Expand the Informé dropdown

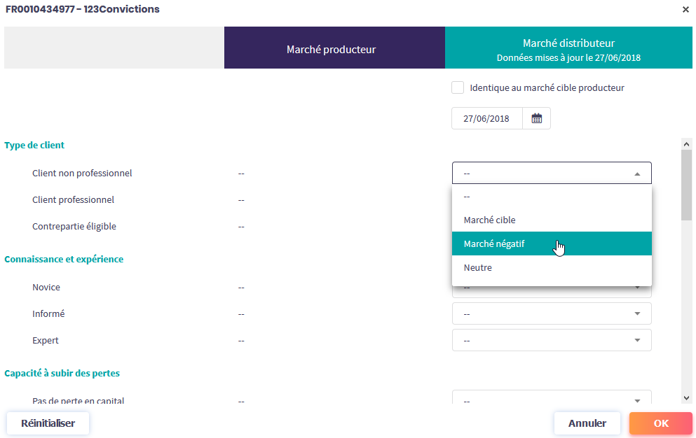(552, 314)
